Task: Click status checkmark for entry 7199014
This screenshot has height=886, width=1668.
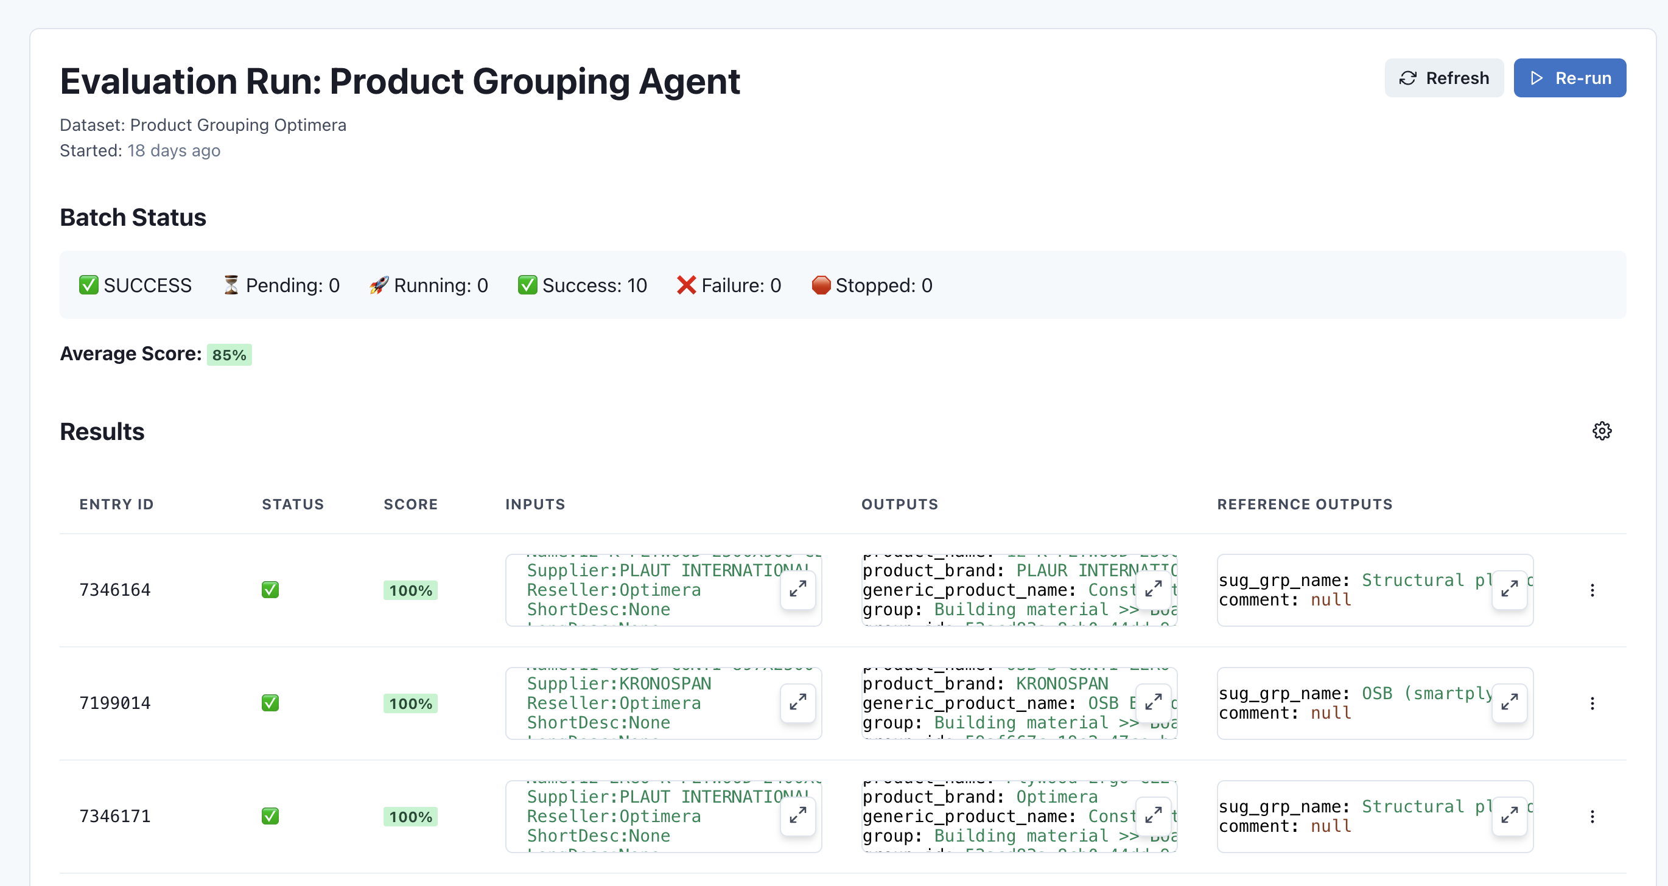Action: pyautogui.click(x=270, y=703)
